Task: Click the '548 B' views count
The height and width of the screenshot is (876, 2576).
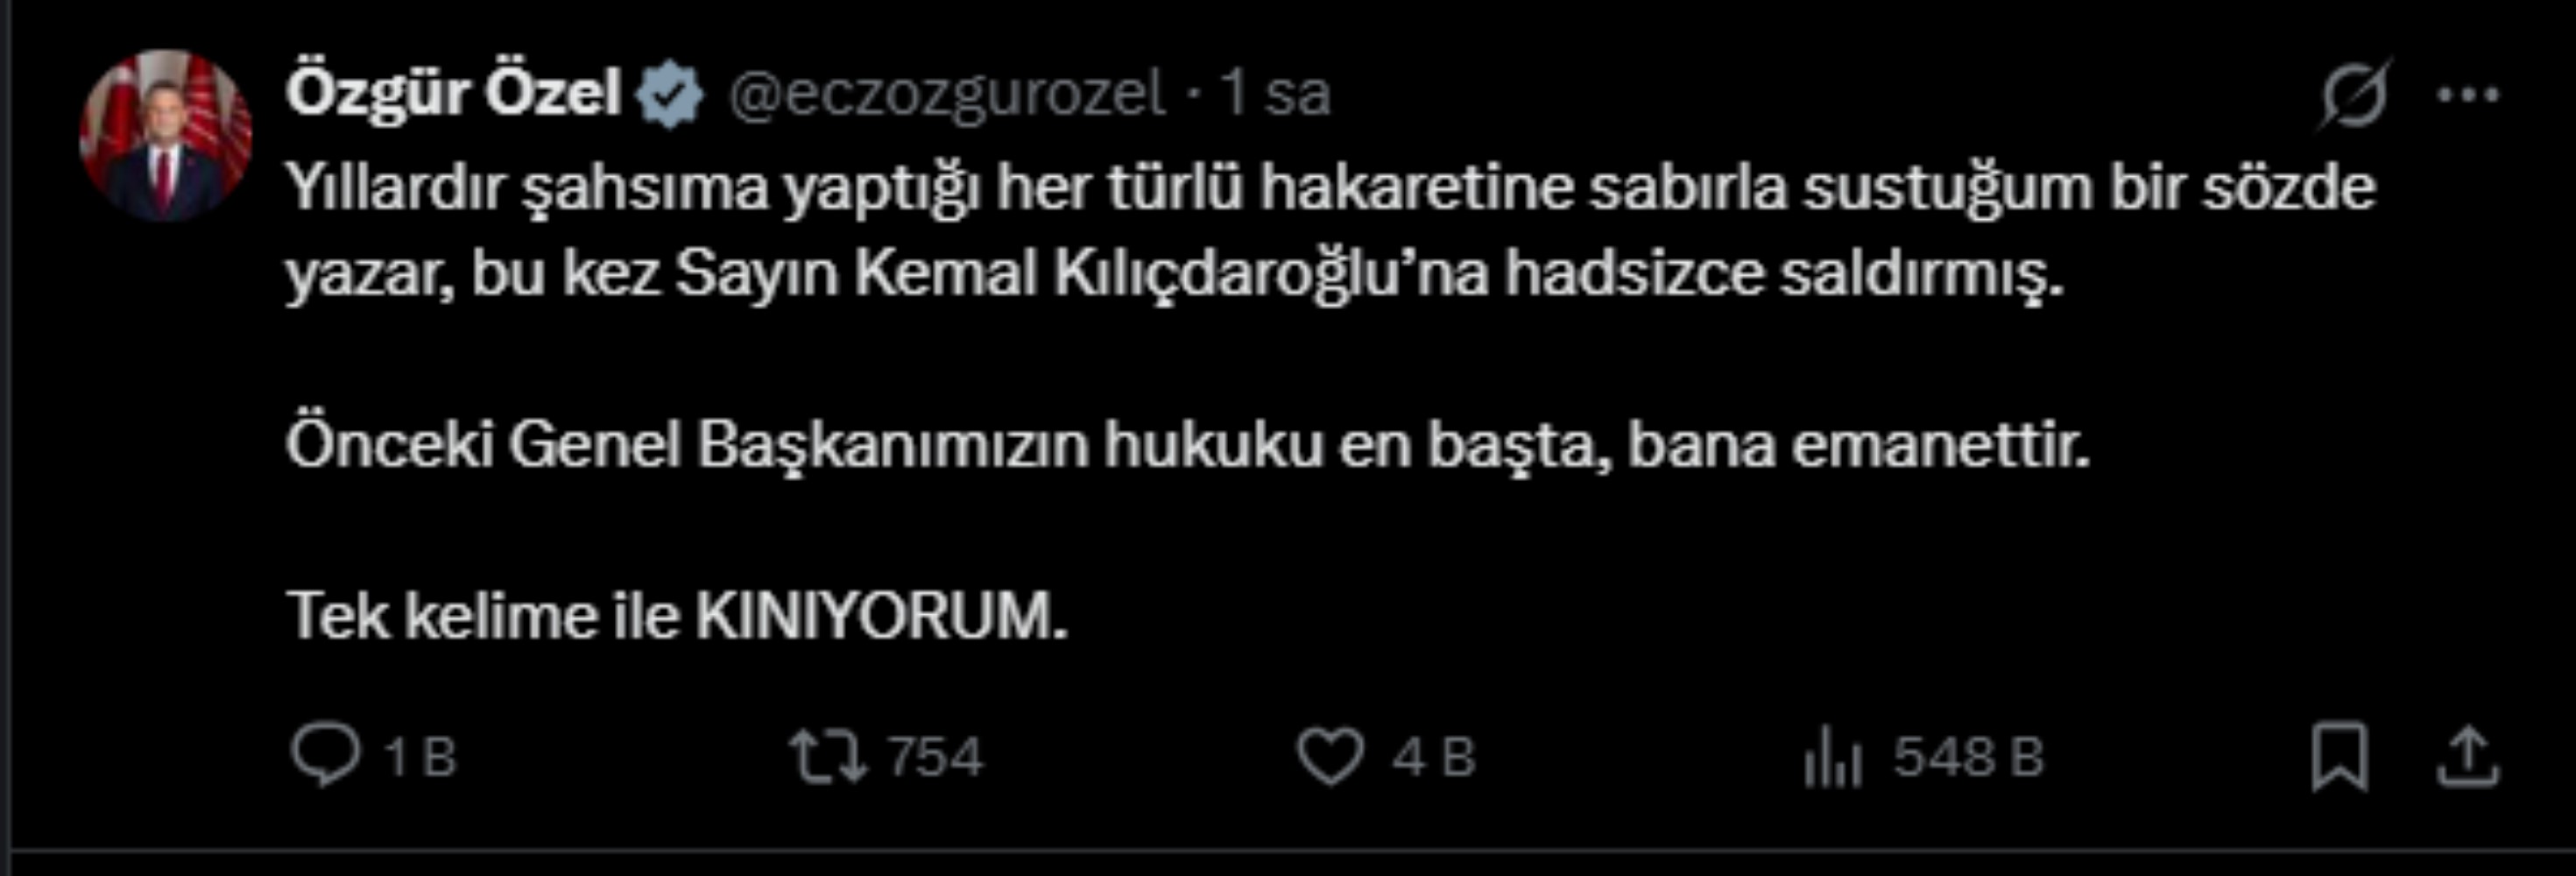Action: pyautogui.click(x=1969, y=757)
